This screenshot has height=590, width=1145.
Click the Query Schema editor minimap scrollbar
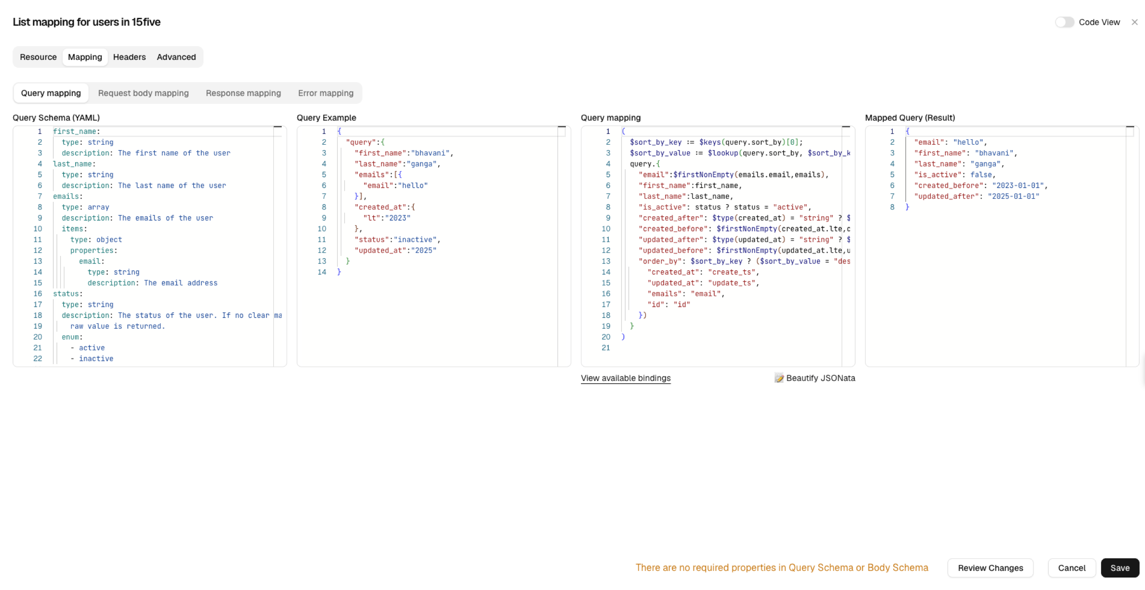coord(278,246)
